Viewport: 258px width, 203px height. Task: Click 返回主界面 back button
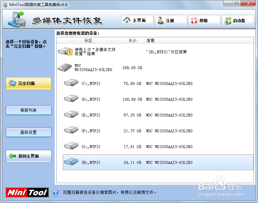click(29, 156)
